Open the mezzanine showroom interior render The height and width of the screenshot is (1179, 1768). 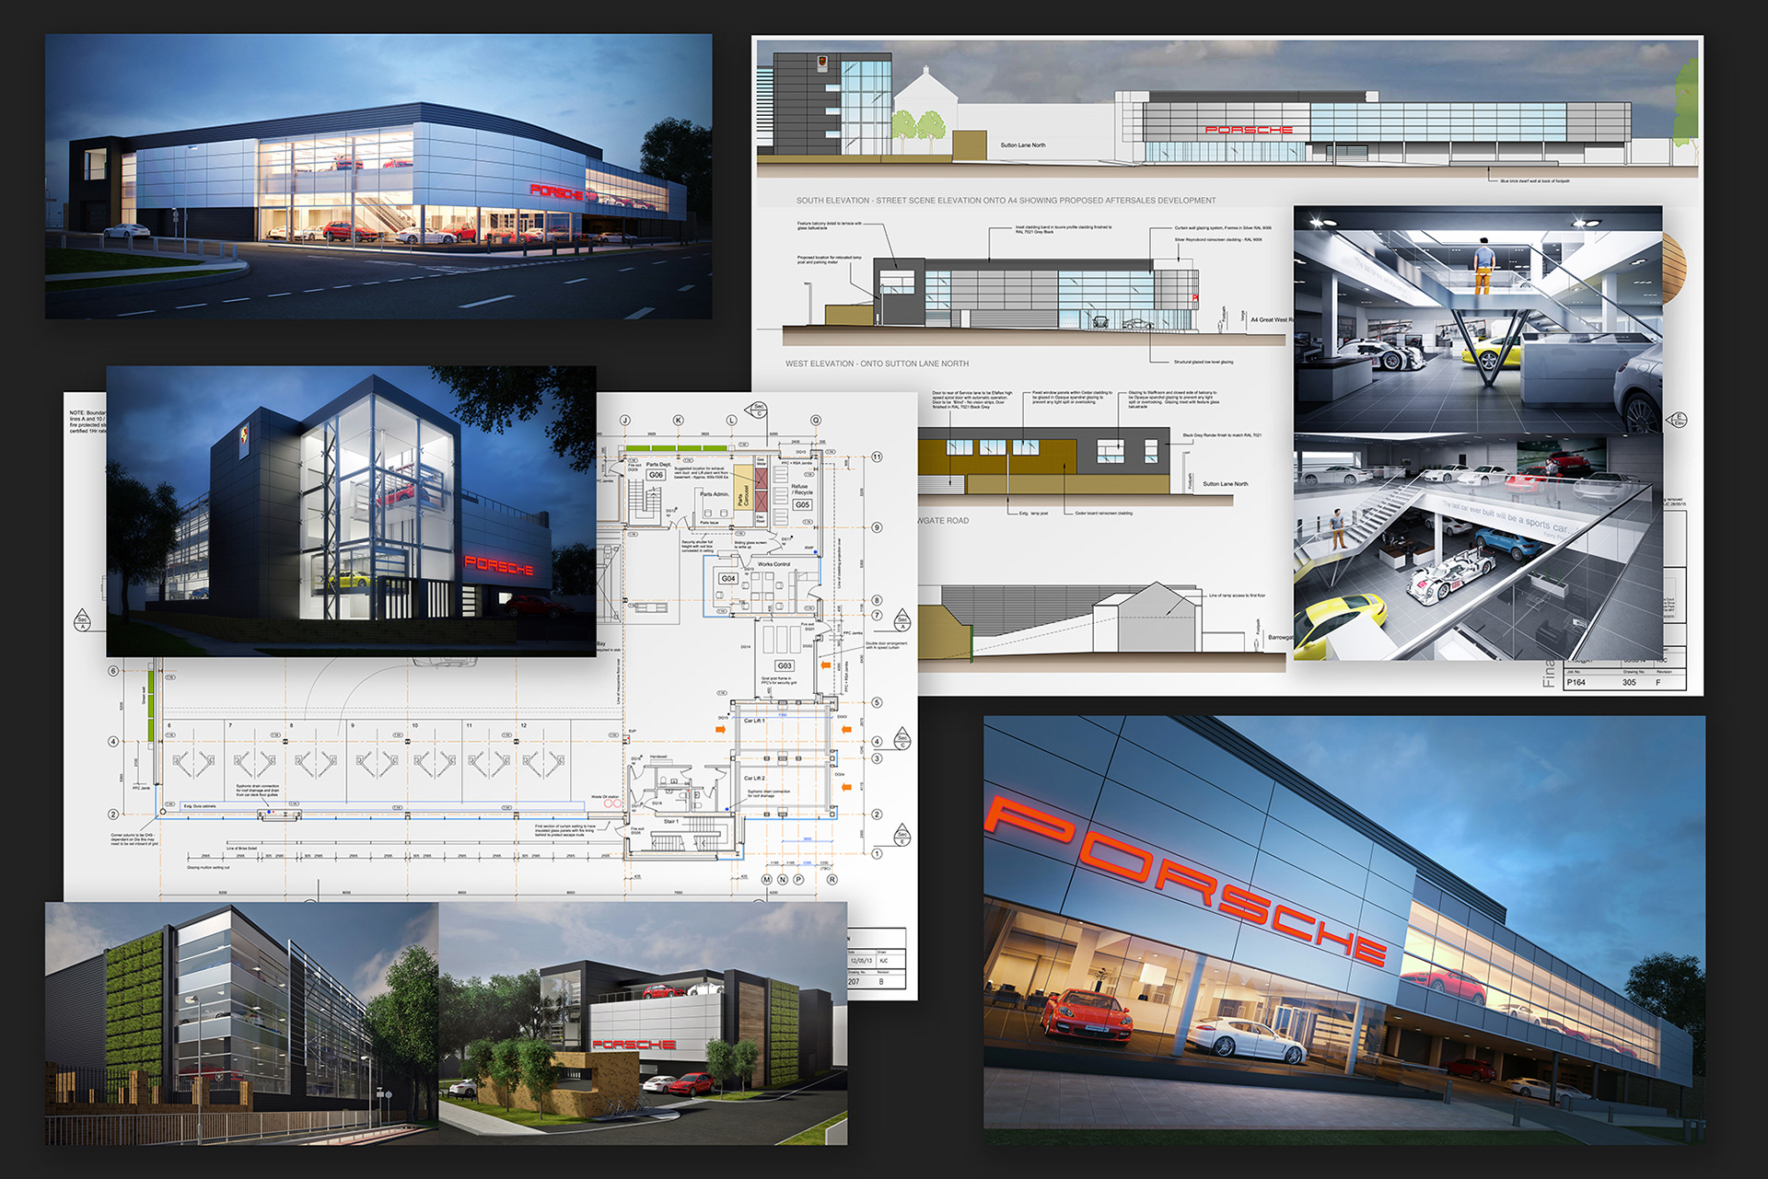[1477, 549]
